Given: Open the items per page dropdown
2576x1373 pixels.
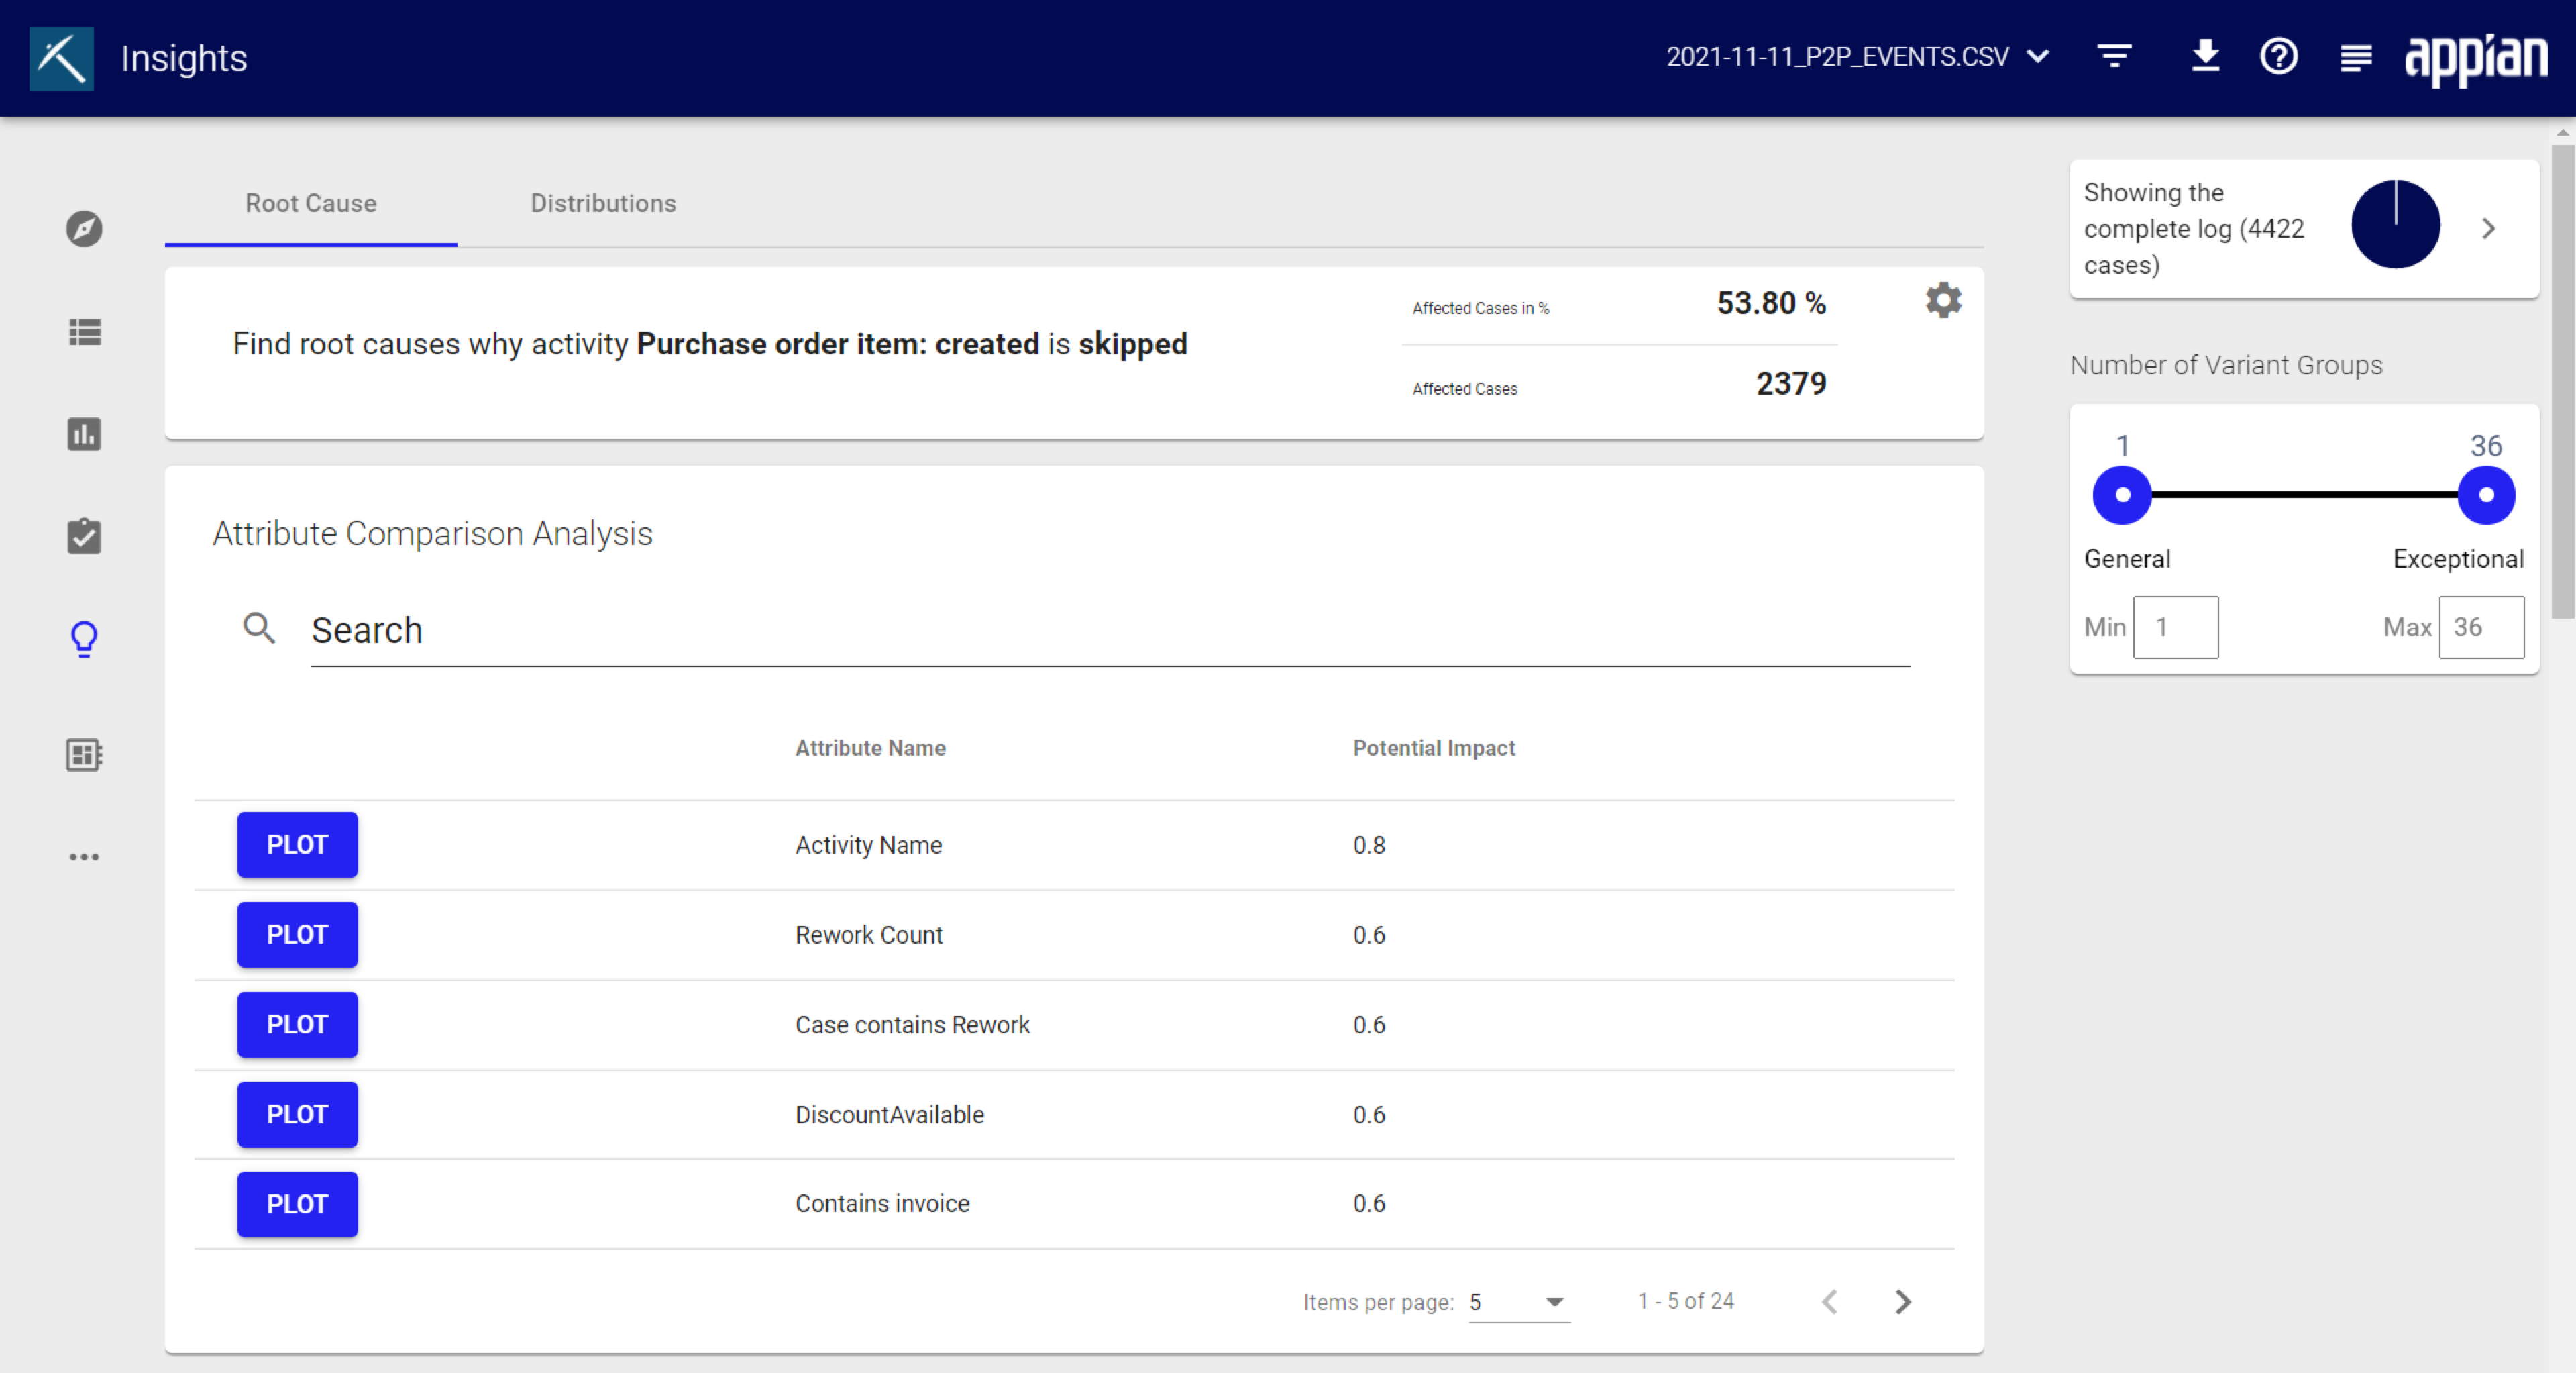Looking at the screenshot, I should (1519, 1302).
